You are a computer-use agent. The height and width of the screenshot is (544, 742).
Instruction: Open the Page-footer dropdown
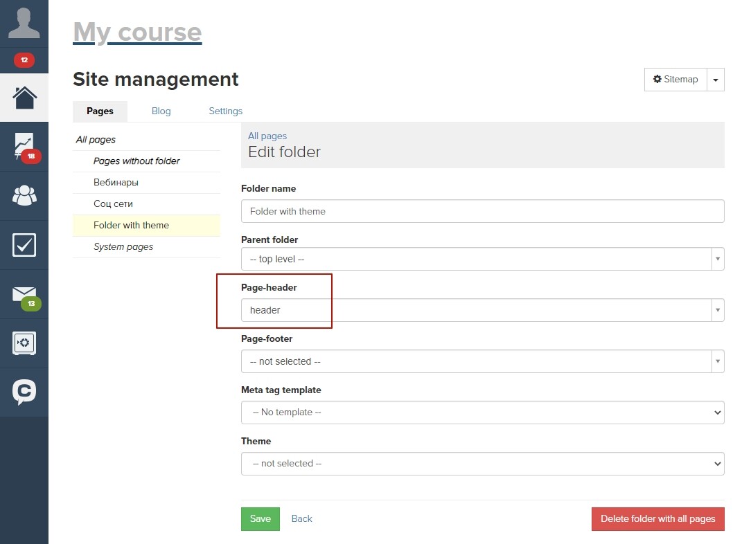[483, 361]
